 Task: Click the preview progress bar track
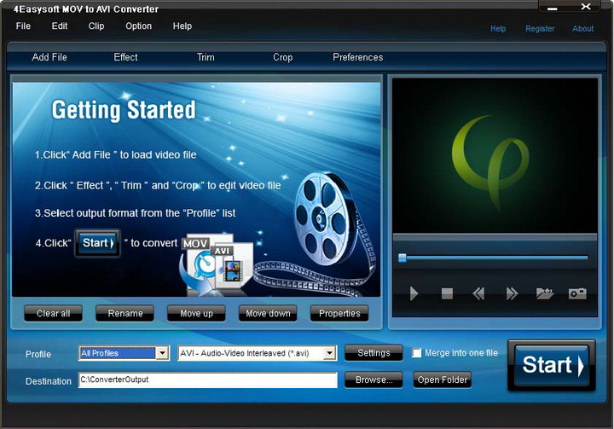coord(496,258)
